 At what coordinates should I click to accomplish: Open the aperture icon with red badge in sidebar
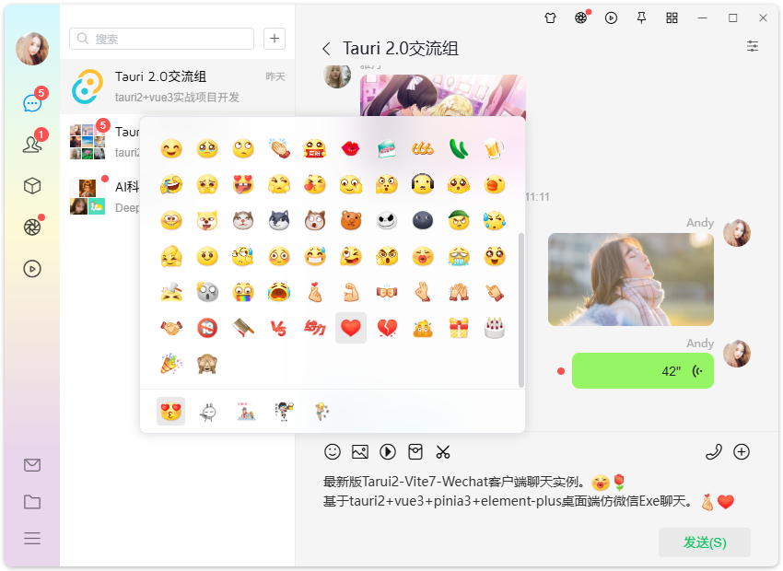pyautogui.click(x=32, y=226)
